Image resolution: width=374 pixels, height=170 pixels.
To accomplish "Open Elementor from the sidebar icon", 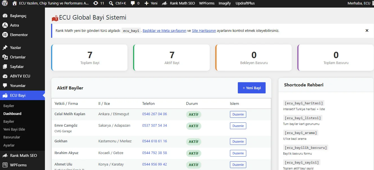I will click(5, 35).
